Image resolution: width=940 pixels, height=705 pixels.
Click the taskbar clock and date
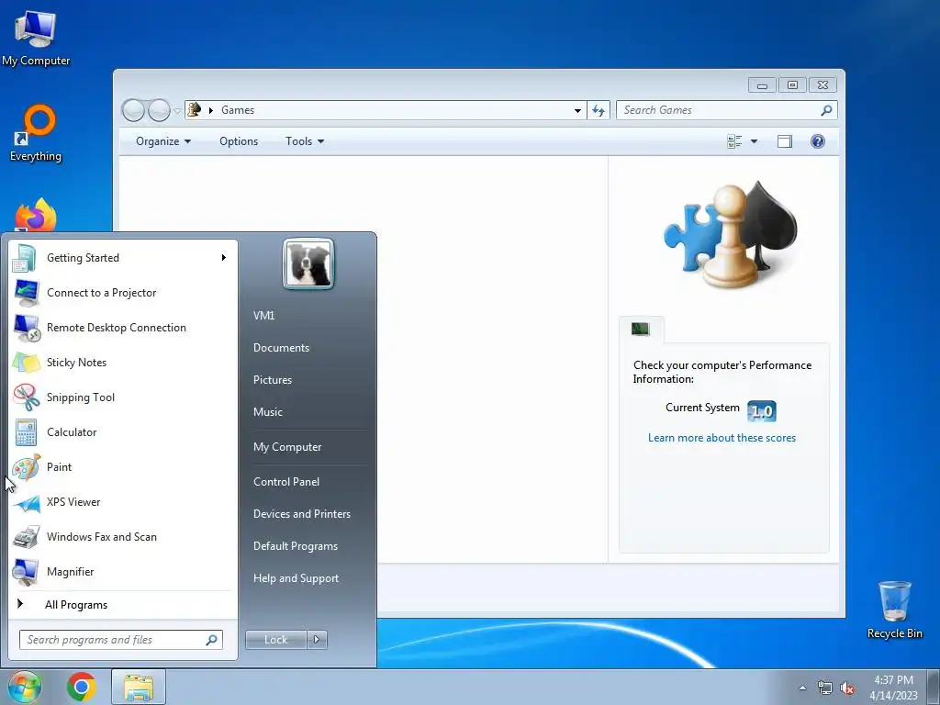tap(893, 688)
